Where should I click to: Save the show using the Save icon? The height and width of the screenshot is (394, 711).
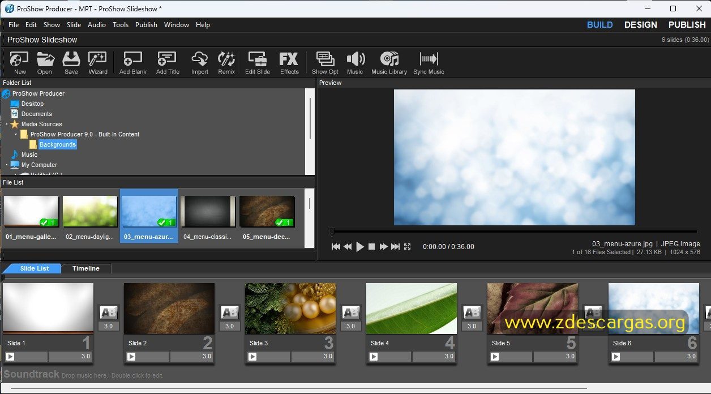coord(71,63)
